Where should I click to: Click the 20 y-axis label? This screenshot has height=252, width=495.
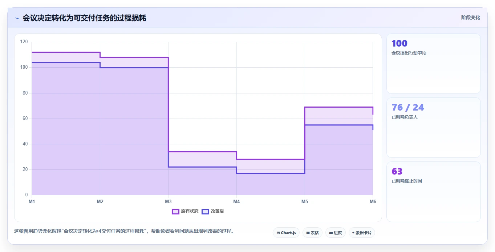[x=25, y=169]
